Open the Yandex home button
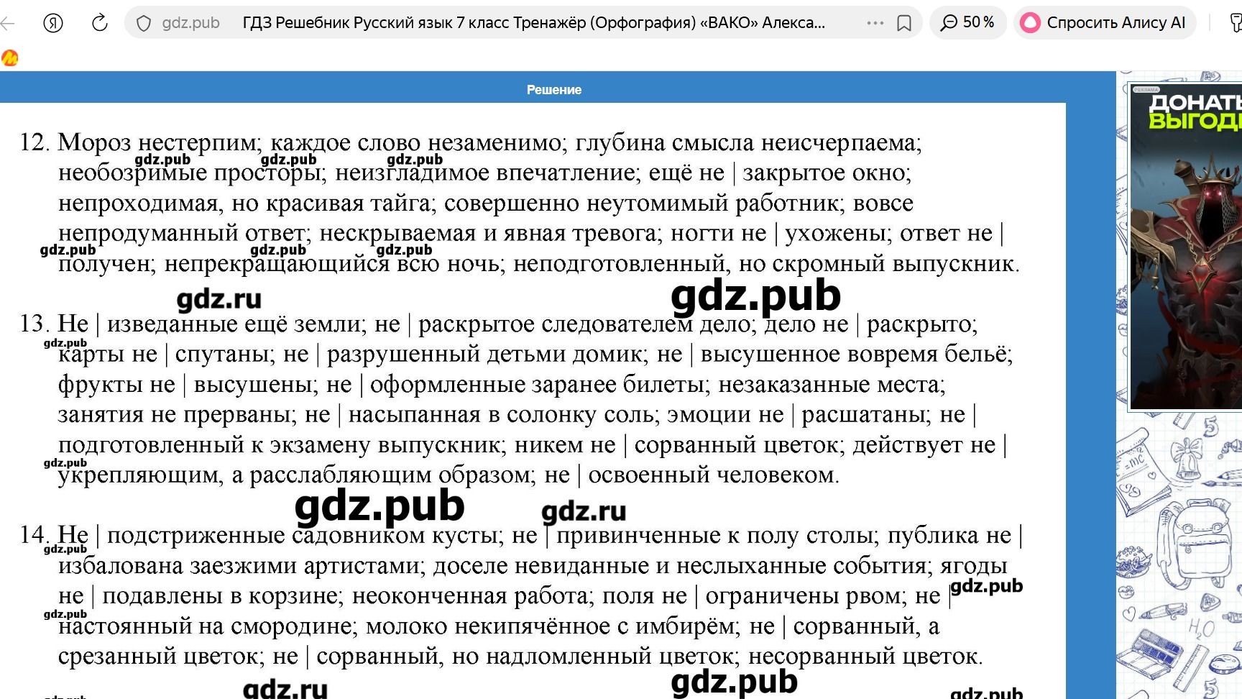This screenshot has height=699, width=1242. tap(53, 23)
